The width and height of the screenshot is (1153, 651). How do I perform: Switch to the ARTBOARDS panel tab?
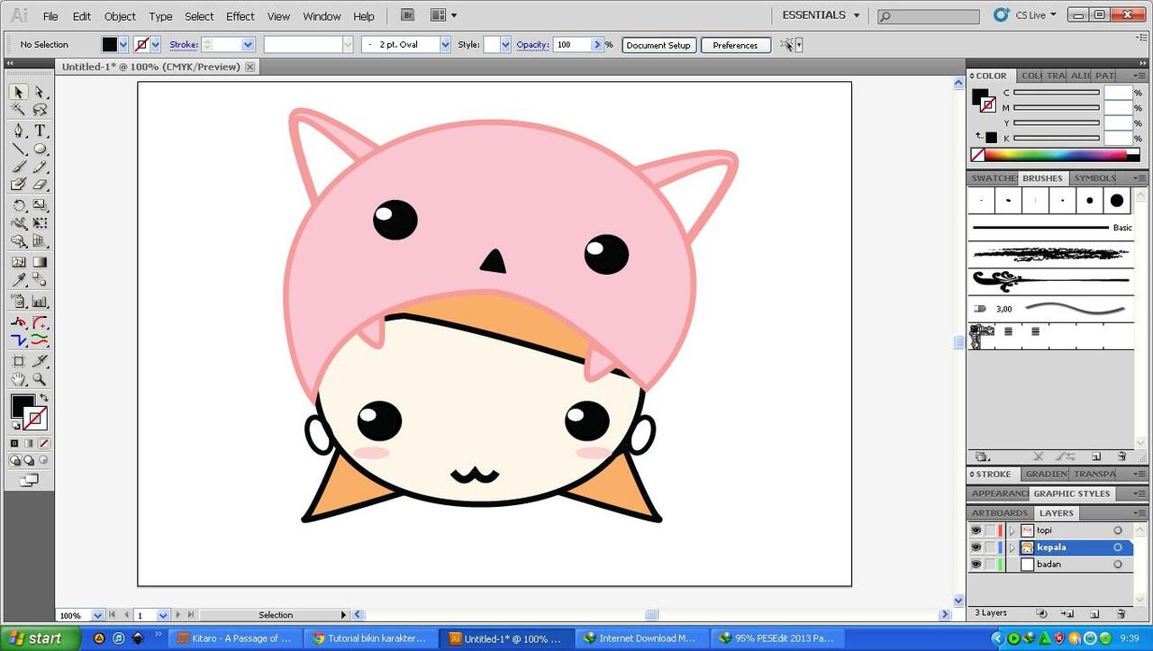click(x=1000, y=513)
